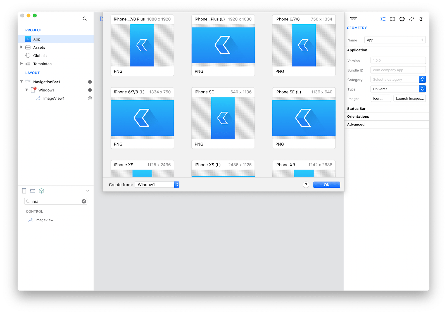The height and width of the screenshot is (314, 447).
Task: Switch to the shield-shaped inspector icon
Action: tap(402, 19)
